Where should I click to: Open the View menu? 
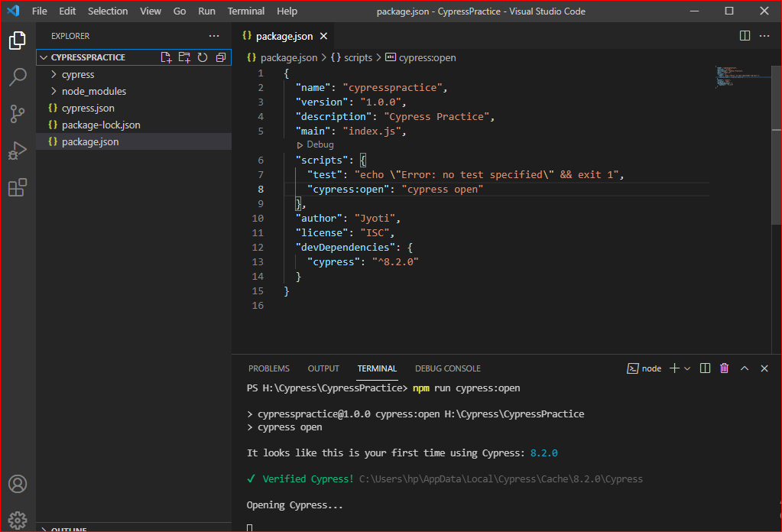[151, 11]
